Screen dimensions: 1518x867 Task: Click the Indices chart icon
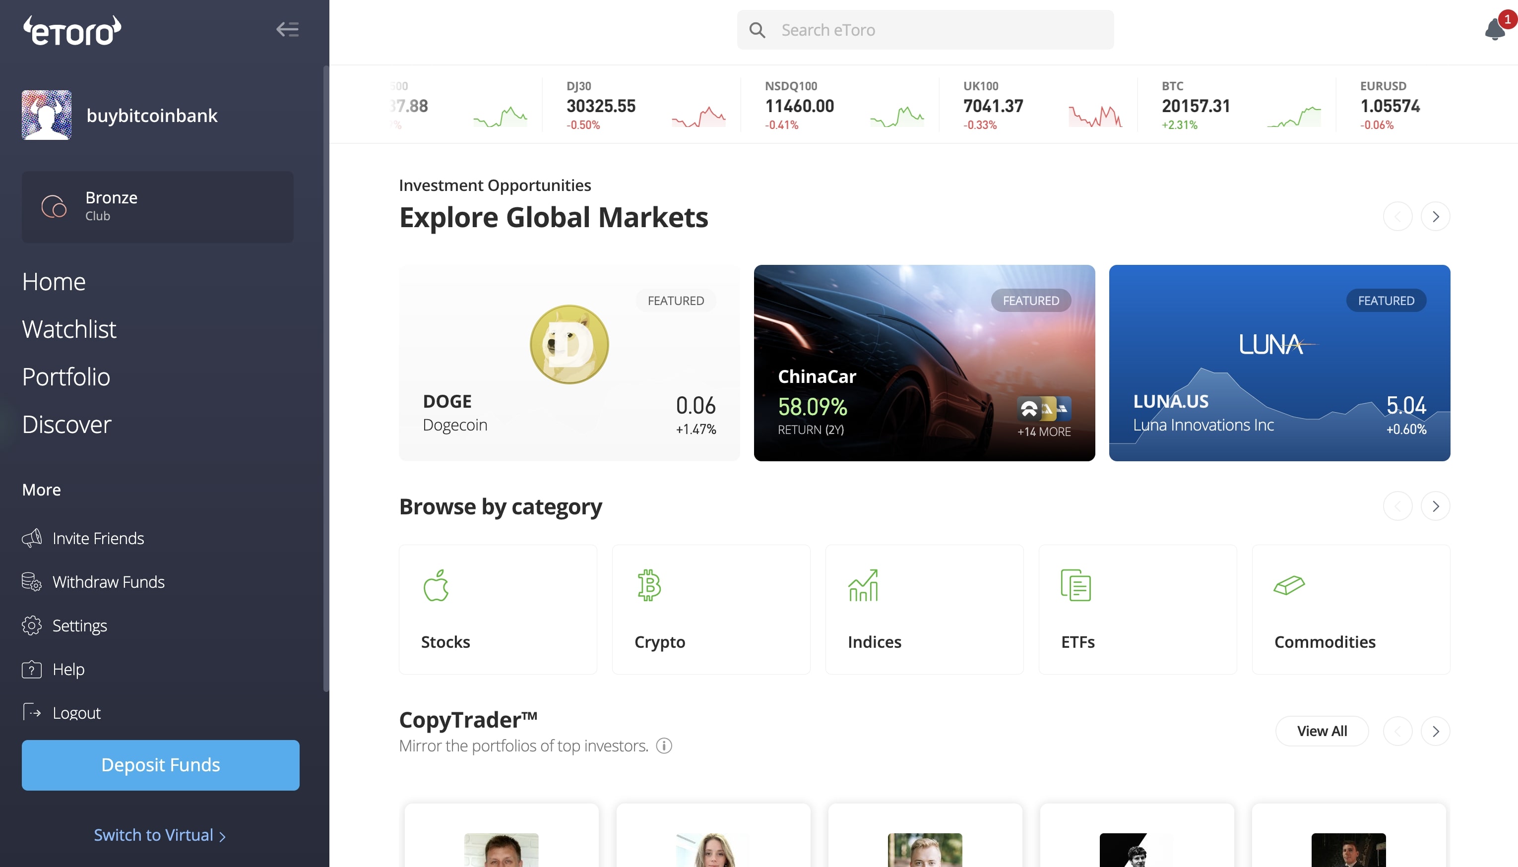863,585
